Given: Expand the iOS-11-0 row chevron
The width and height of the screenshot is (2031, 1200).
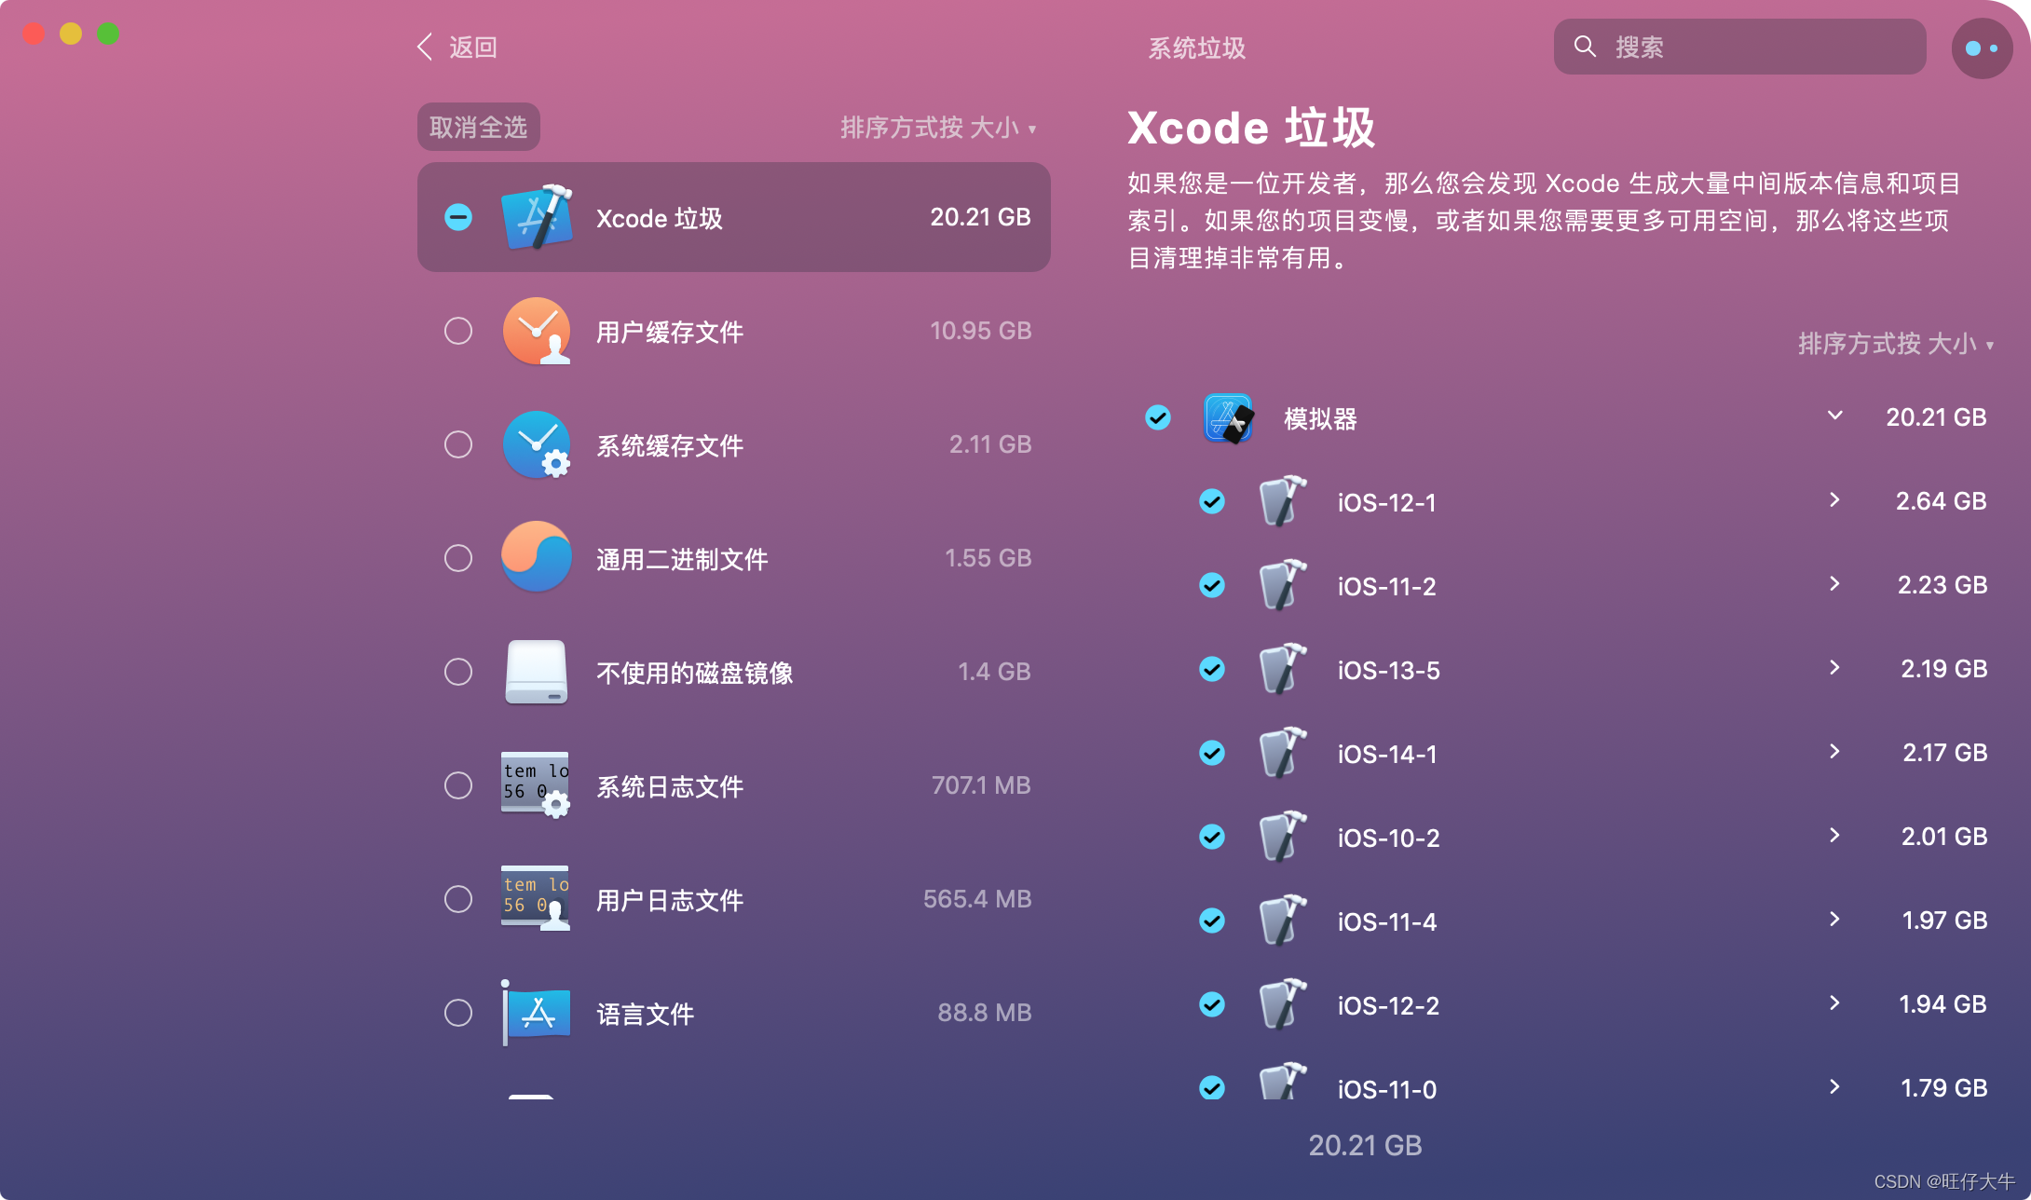Looking at the screenshot, I should pos(1834,1086).
